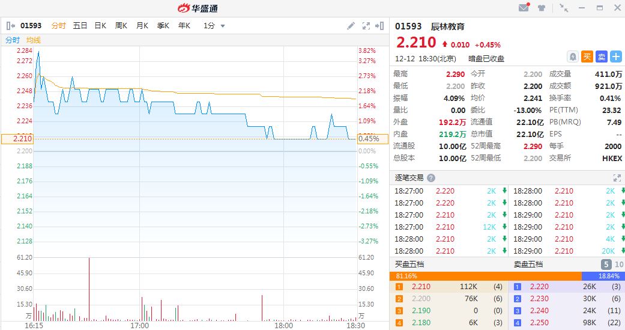
Task: Open the 1分 interval dropdown
Action: click(x=214, y=26)
